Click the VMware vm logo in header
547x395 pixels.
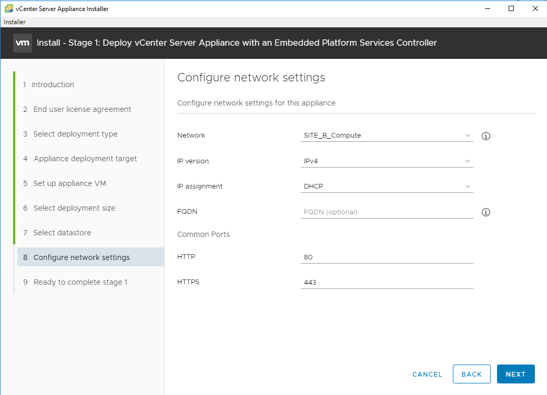click(x=23, y=43)
